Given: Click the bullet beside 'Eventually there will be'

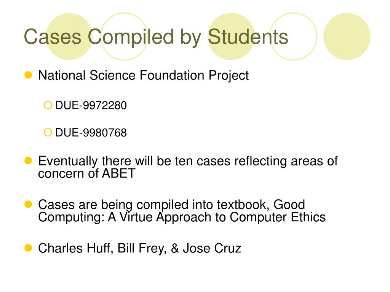Looking at the screenshot, I should point(28,161).
